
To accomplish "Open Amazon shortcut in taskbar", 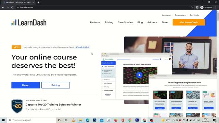I will click(x=109, y=120).
